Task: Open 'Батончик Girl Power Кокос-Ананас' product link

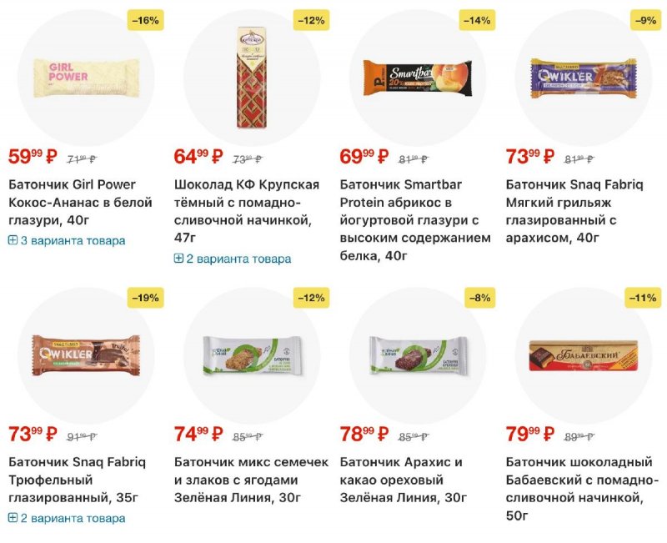Action: [80, 202]
